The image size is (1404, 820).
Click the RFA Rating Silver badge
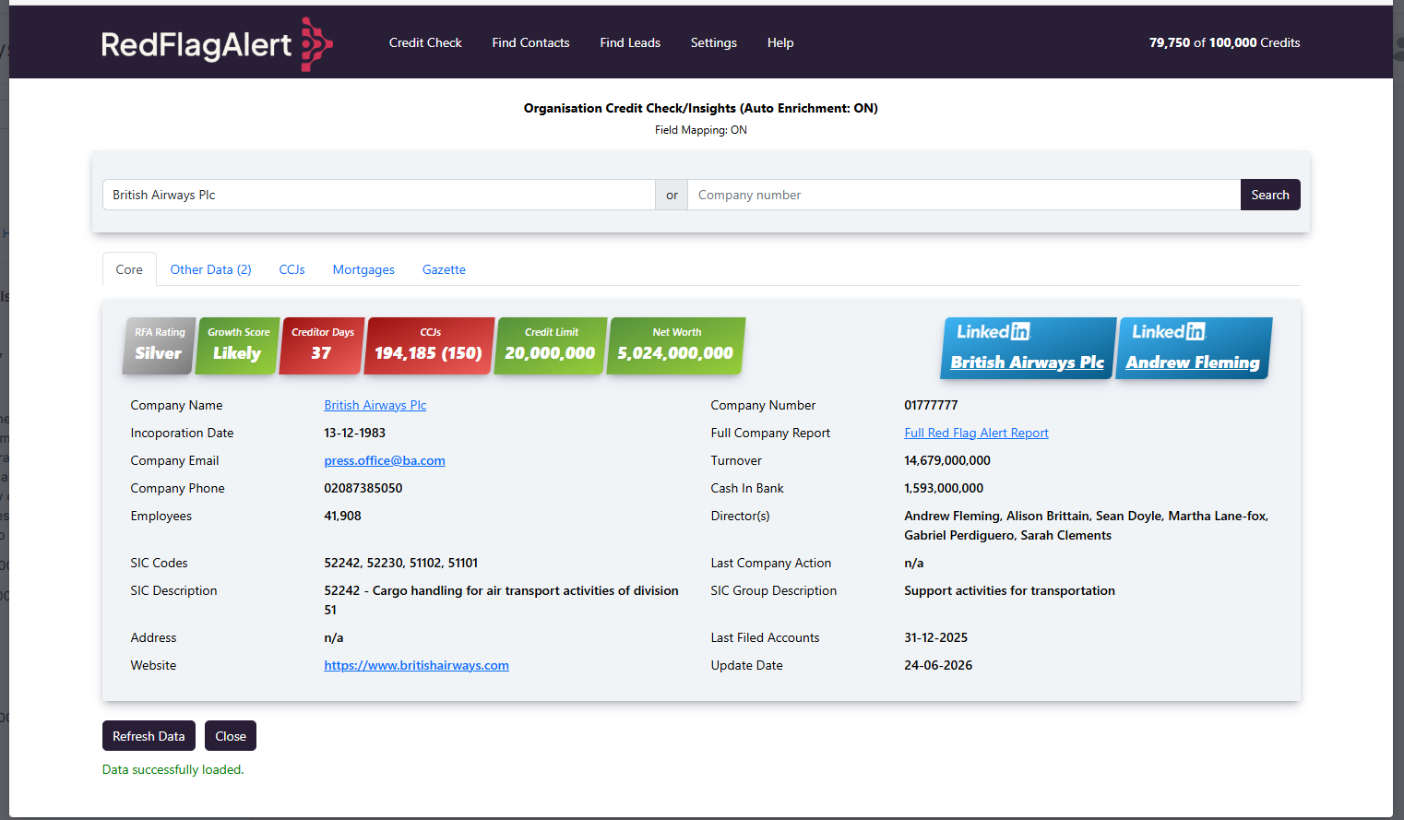(x=159, y=346)
